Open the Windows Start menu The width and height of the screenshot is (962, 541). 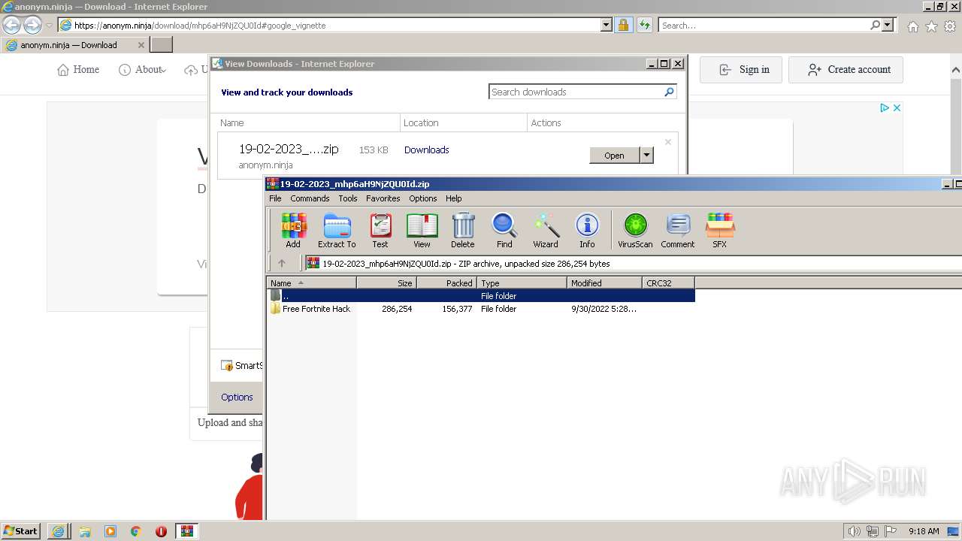click(21, 530)
